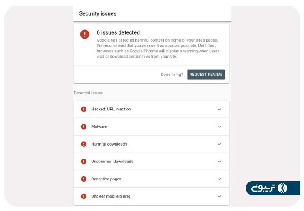Expand the Unclear mobile billing chevron
Viewport: 304px width, 211px height.
click(219, 196)
